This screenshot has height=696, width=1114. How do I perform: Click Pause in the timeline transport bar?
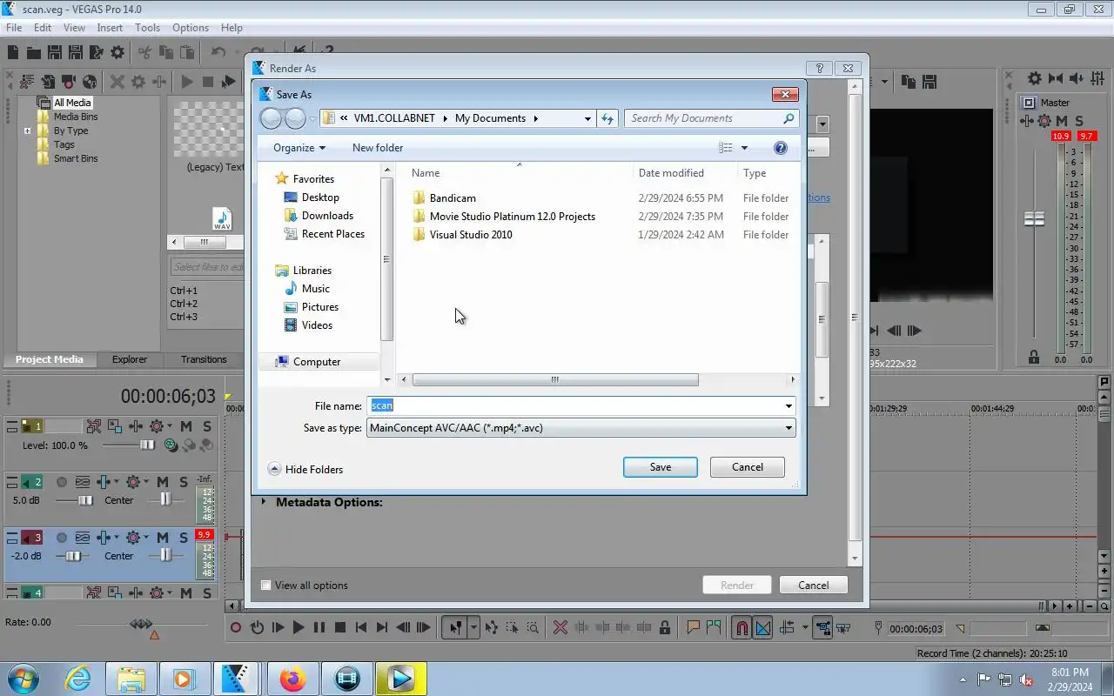click(319, 627)
